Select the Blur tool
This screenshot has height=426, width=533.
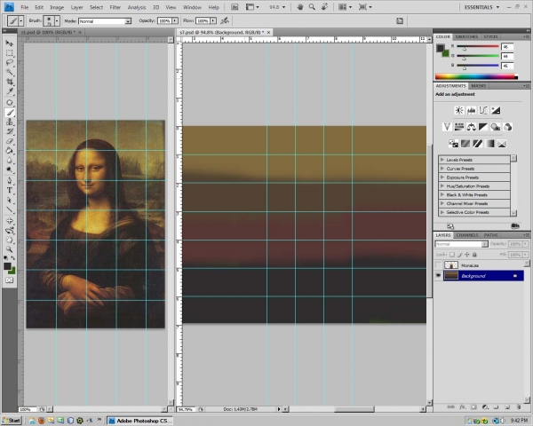coord(10,160)
